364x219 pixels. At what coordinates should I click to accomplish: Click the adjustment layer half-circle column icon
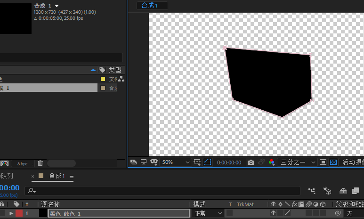pos(315,204)
